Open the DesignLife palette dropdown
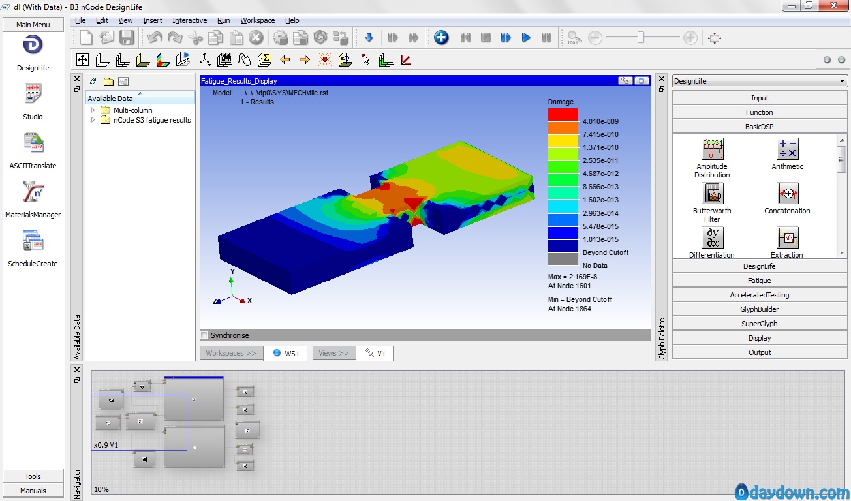 tap(760, 81)
